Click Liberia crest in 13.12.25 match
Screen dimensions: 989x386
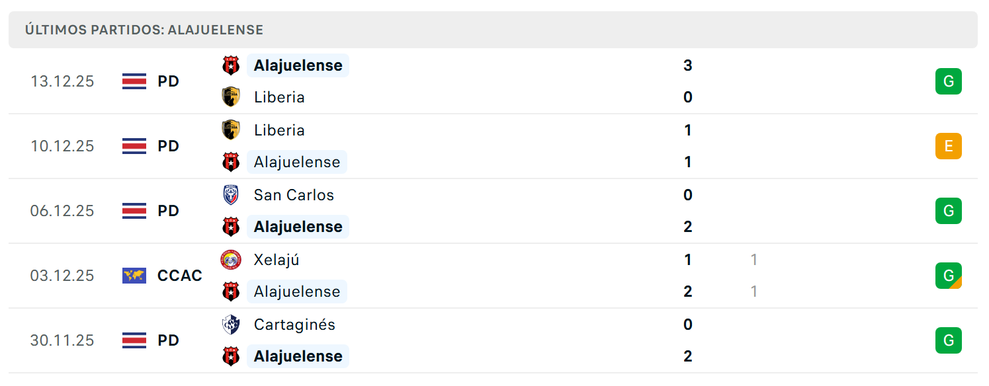coord(230,97)
